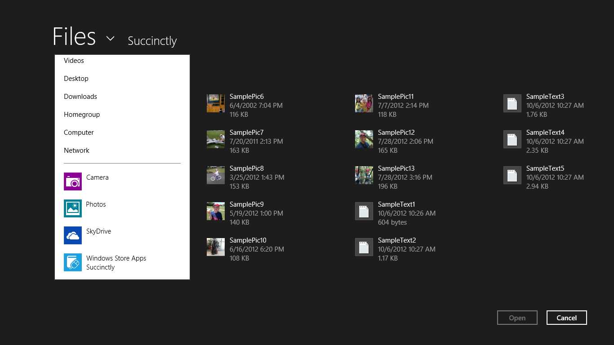614x345 pixels.
Task: Click the Windows Store Apps Succinctly icon
Action: coord(72,262)
